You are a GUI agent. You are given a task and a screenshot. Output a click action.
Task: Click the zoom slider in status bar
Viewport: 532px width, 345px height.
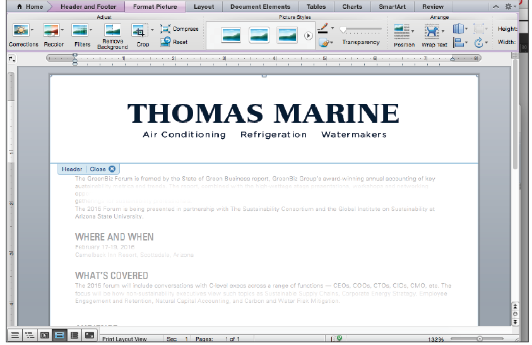pyautogui.click(x=480, y=339)
